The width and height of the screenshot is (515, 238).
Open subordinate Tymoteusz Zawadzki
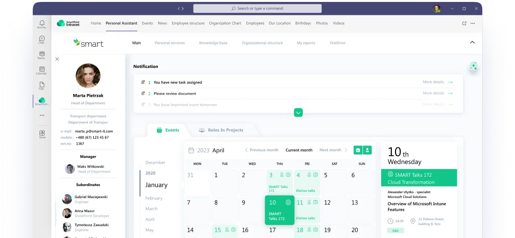coord(85,227)
